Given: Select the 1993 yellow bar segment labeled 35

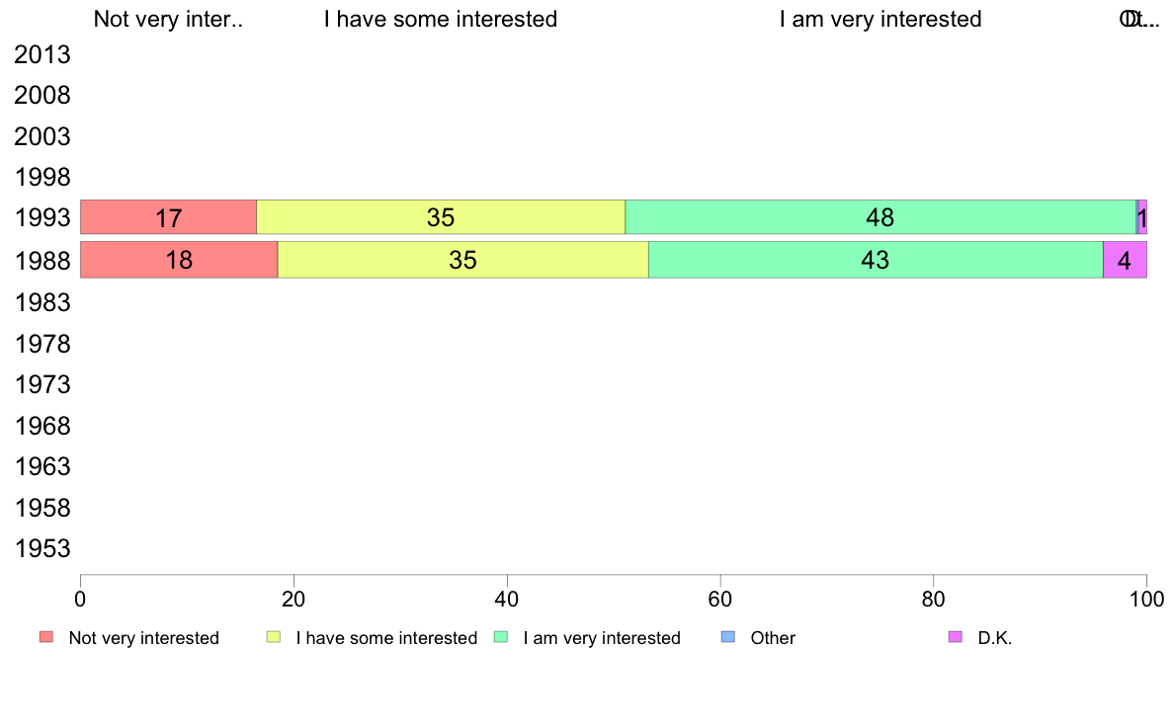Looking at the screenshot, I should [x=441, y=217].
